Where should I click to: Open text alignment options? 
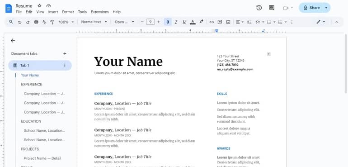240,22
